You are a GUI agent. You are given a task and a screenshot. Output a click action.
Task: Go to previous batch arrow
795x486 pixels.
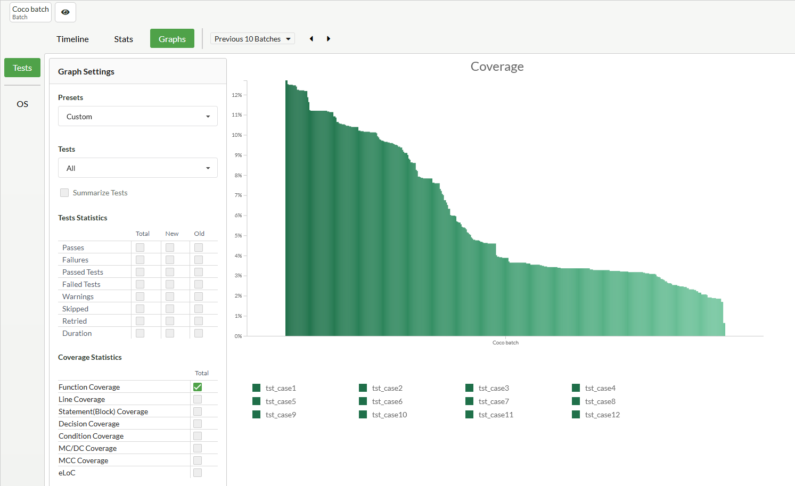tap(312, 39)
